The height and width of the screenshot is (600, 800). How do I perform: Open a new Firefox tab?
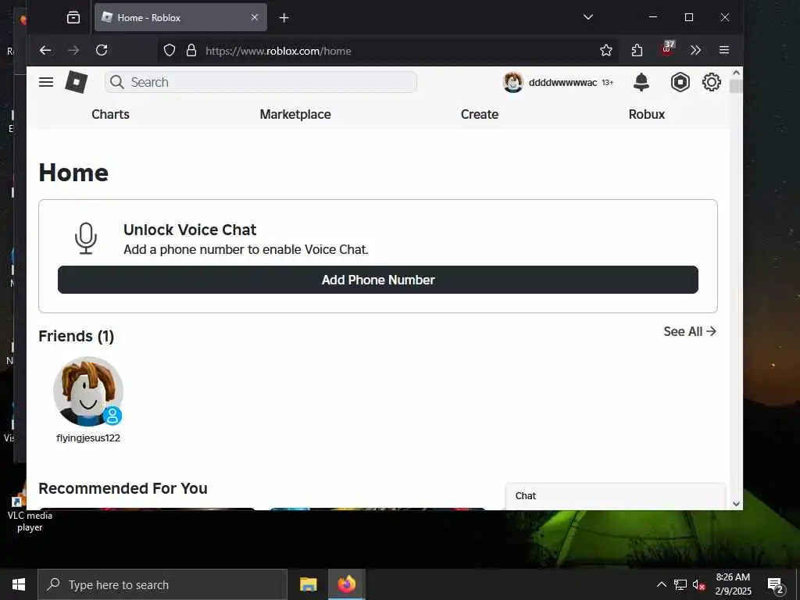coord(284,18)
